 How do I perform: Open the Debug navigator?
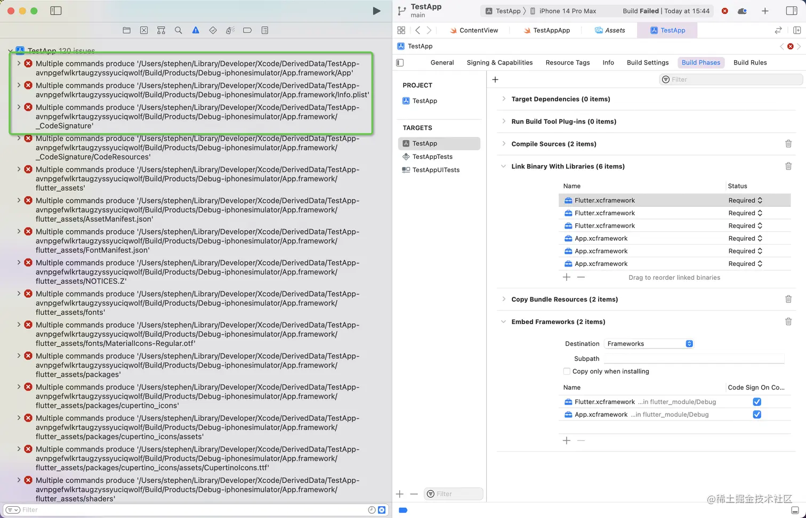[x=230, y=30]
